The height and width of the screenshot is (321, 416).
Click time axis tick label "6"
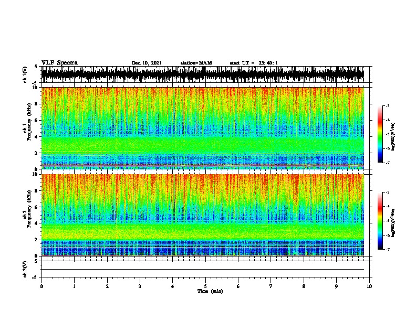238,286
